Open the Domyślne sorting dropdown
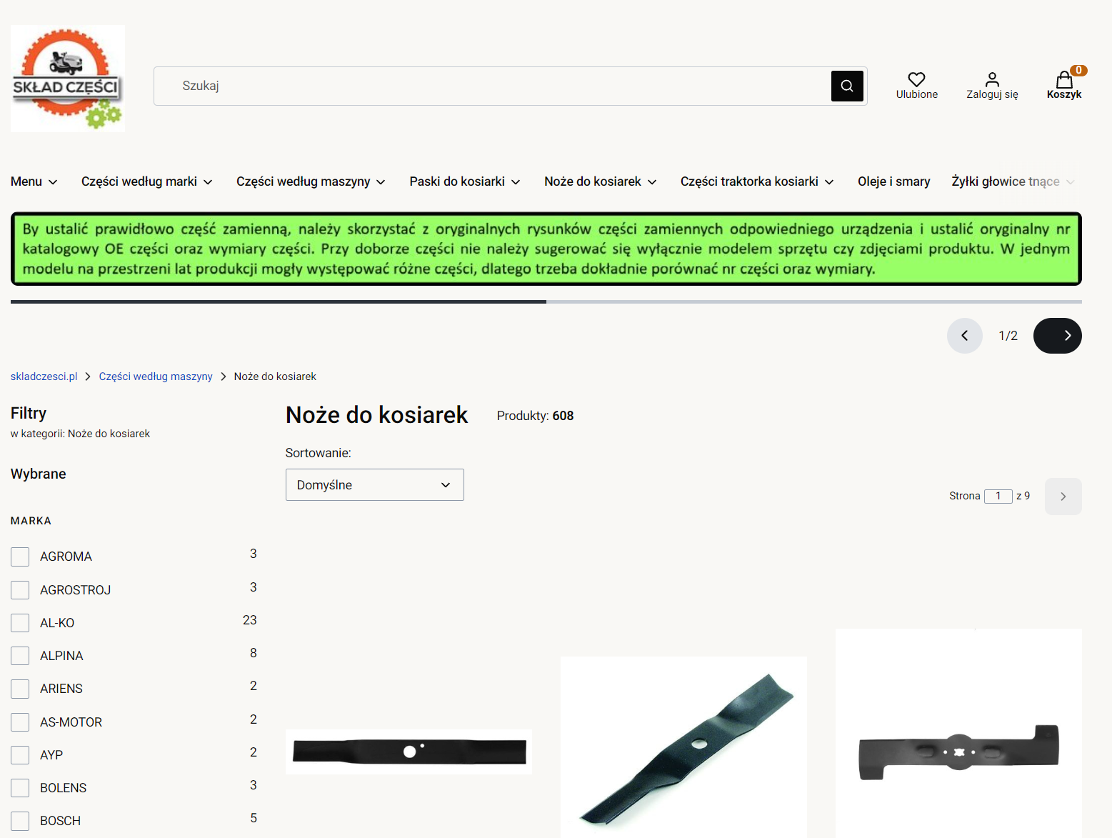This screenshot has height=838, width=1112. pyautogui.click(x=374, y=485)
